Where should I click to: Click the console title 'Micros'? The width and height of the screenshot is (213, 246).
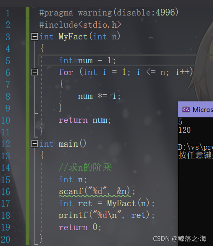point(202,109)
